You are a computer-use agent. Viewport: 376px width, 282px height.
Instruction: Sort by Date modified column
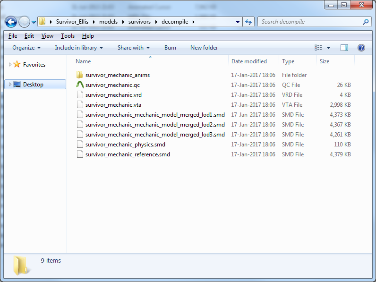249,61
